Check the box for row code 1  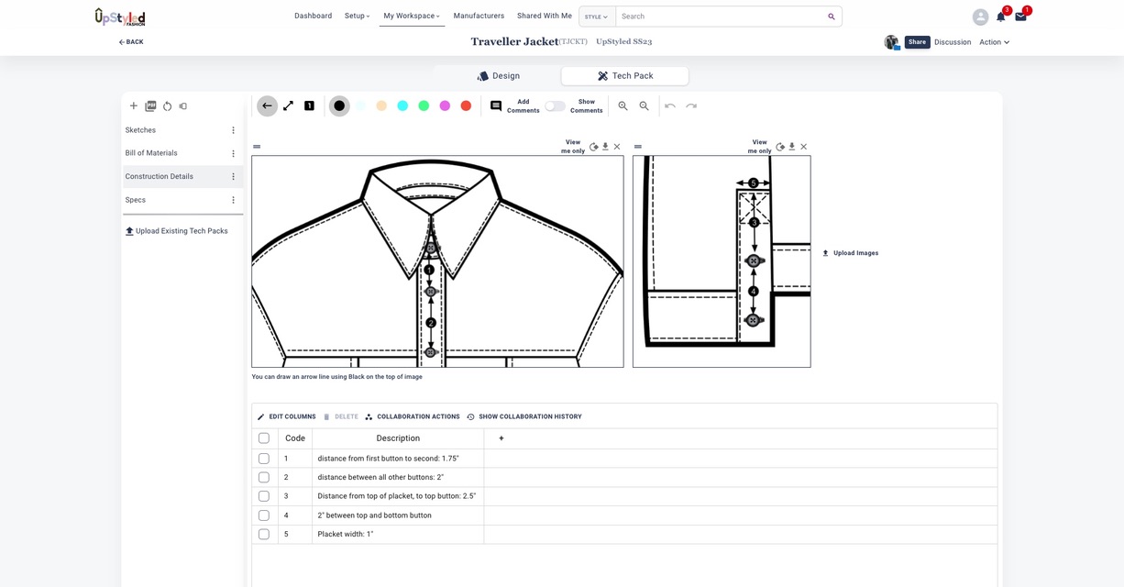tap(264, 459)
